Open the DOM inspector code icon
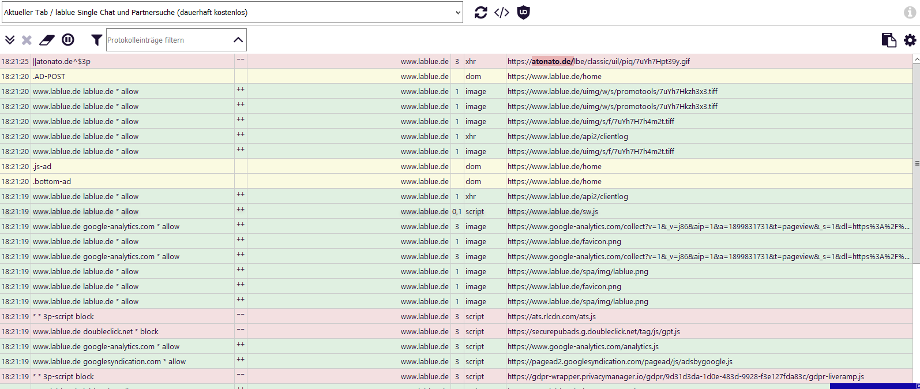The height and width of the screenshot is (389, 920). click(x=502, y=12)
